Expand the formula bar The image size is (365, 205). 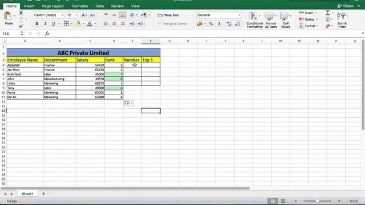click(x=363, y=34)
